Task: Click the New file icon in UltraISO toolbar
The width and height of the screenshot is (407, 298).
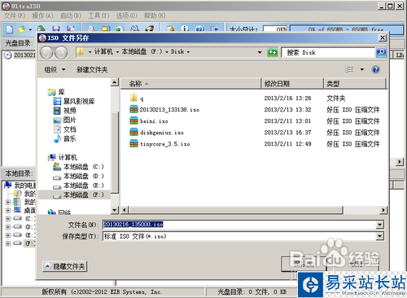Action: 10,29
